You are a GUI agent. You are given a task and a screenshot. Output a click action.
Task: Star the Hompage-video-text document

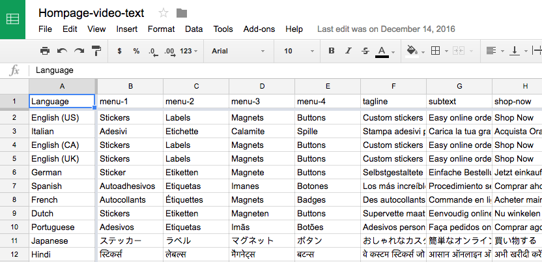(164, 13)
